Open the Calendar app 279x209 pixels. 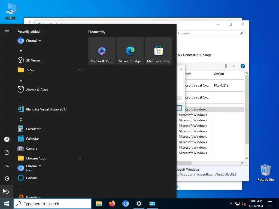50,139
